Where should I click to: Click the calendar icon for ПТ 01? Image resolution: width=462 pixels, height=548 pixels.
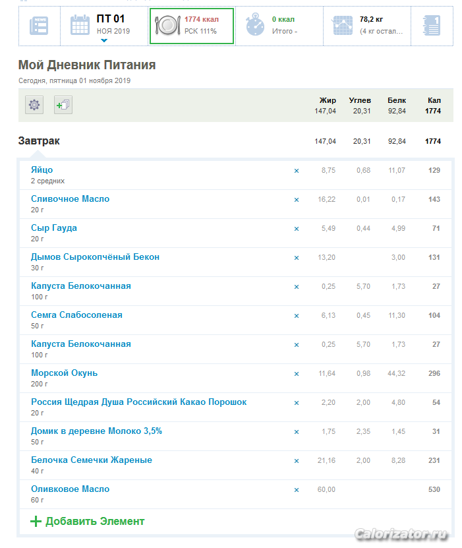tap(80, 26)
